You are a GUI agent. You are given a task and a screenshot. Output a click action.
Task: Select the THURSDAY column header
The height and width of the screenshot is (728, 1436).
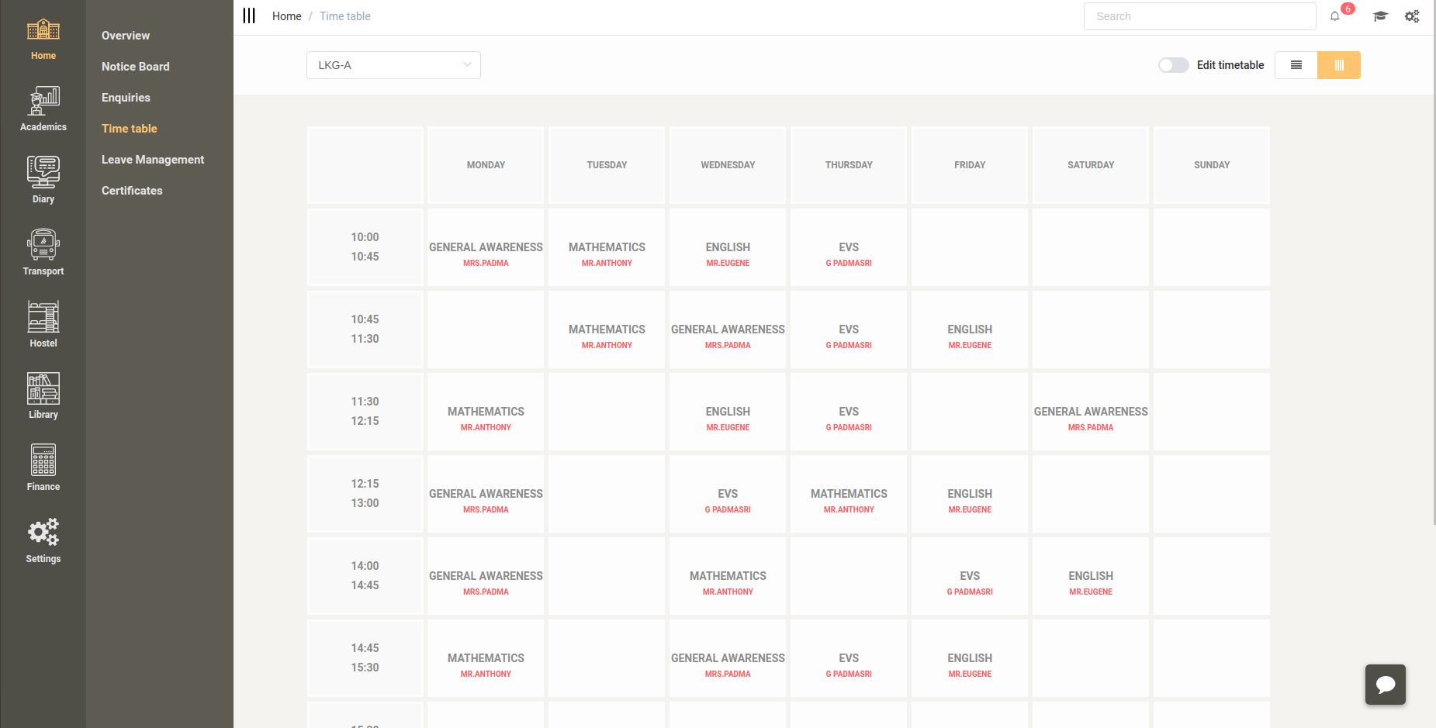849,165
